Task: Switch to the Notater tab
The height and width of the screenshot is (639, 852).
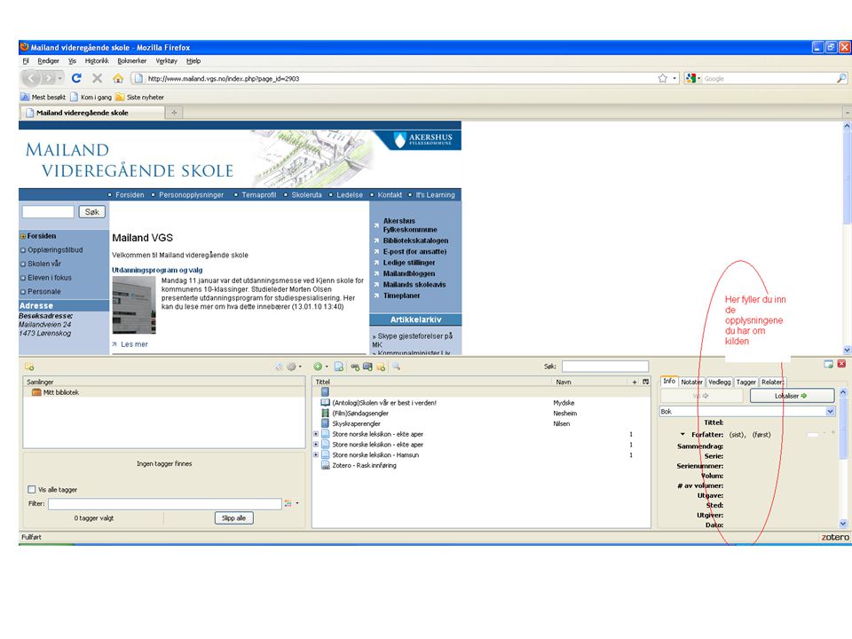Action: (x=691, y=382)
